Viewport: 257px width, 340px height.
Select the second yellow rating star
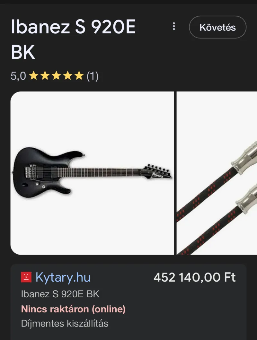45,76
